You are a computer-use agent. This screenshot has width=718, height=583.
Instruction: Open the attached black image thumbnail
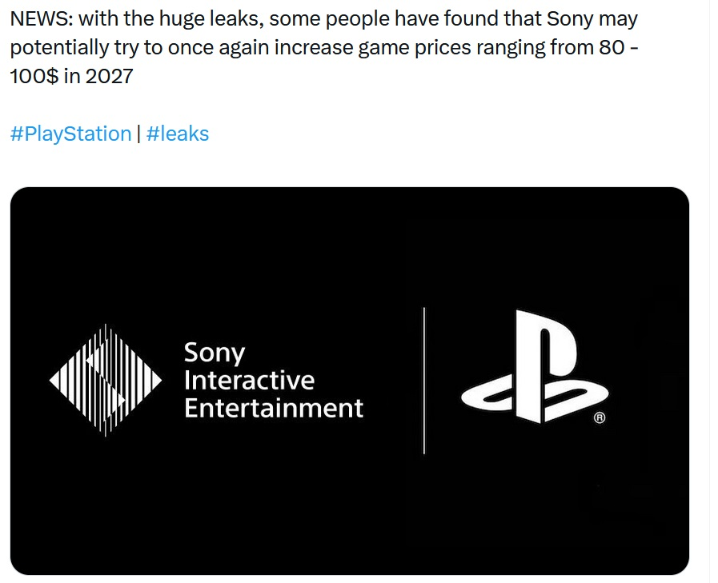pos(350,381)
